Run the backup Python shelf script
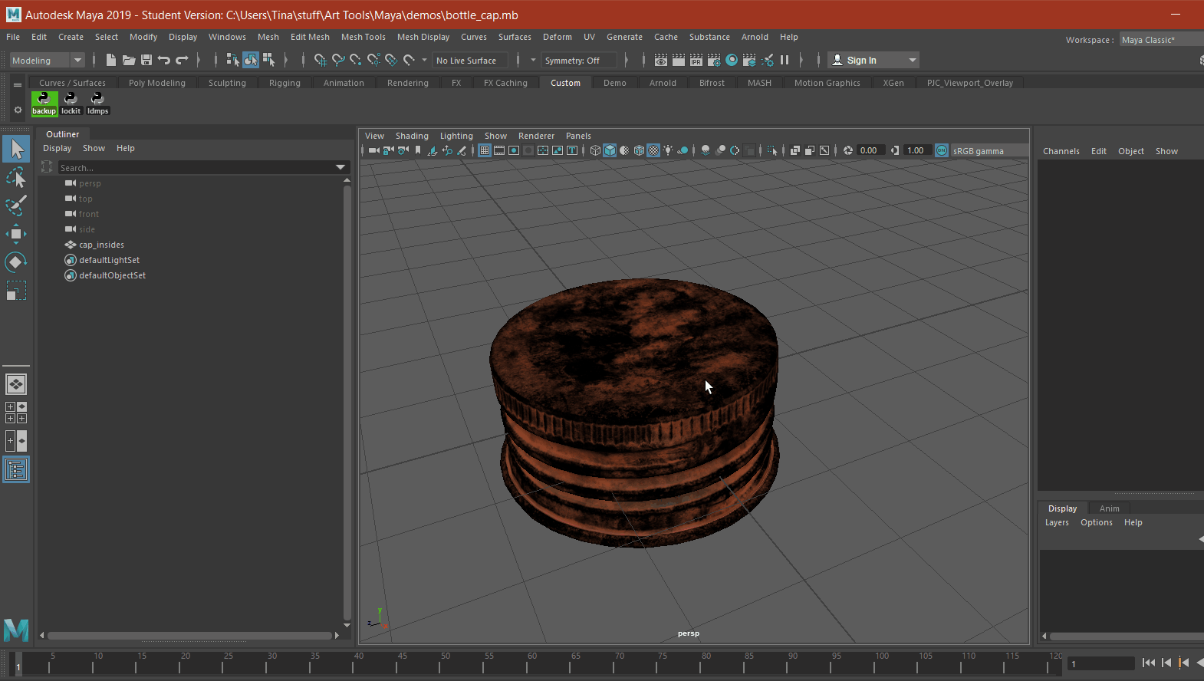 click(x=44, y=104)
